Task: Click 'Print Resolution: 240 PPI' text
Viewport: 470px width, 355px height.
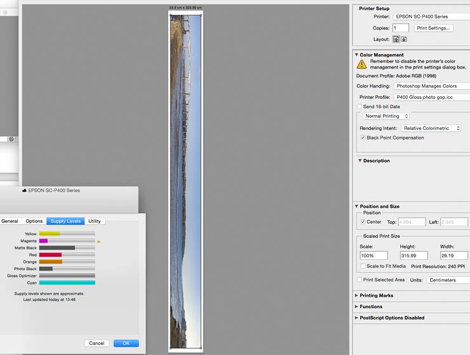Action: point(438,266)
